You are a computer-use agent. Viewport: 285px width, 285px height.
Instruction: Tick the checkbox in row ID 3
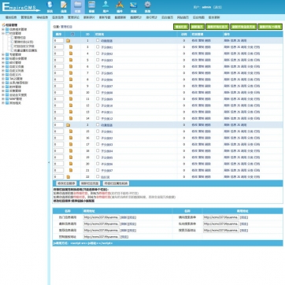[98, 46]
